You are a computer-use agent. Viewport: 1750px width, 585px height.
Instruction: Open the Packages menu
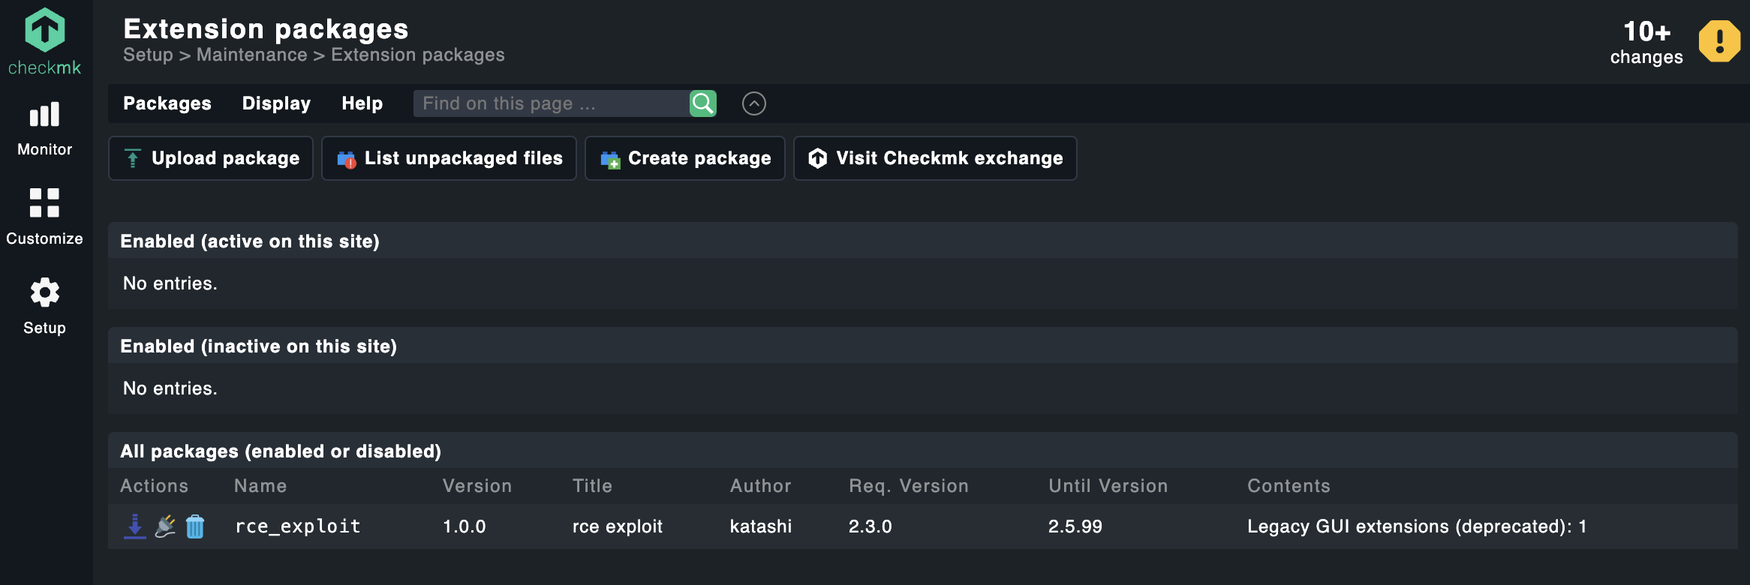tap(167, 103)
